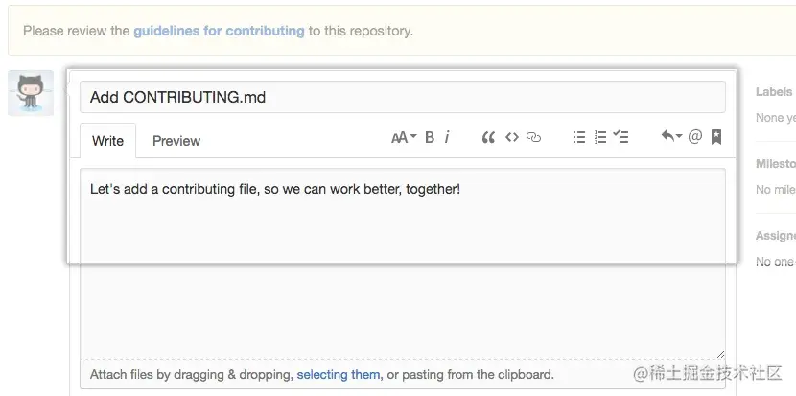796x396 pixels.
Task: Insert a numbered list
Action: click(x=600, y=137)
